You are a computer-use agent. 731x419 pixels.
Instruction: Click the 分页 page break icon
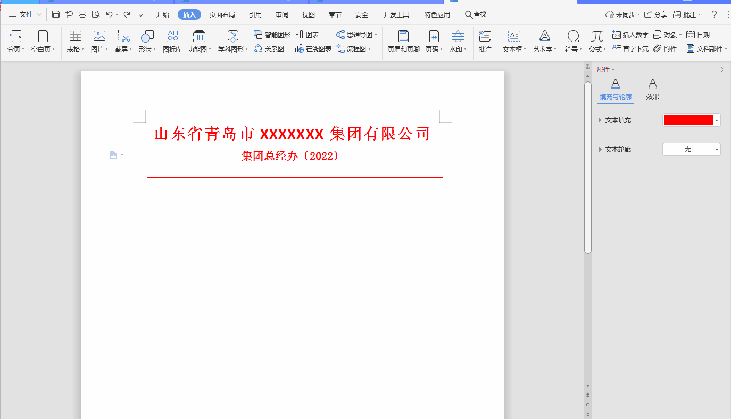(x=16, y=36)
